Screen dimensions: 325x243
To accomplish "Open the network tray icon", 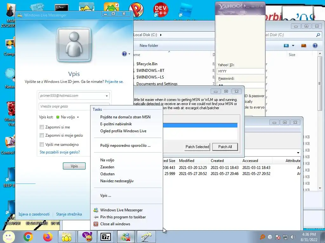I will [285, 237].
